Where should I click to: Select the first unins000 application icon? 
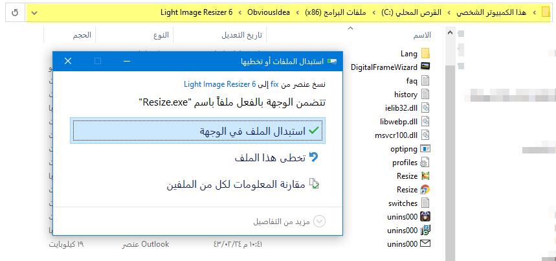pyautogui.click(x=425, y=216)
